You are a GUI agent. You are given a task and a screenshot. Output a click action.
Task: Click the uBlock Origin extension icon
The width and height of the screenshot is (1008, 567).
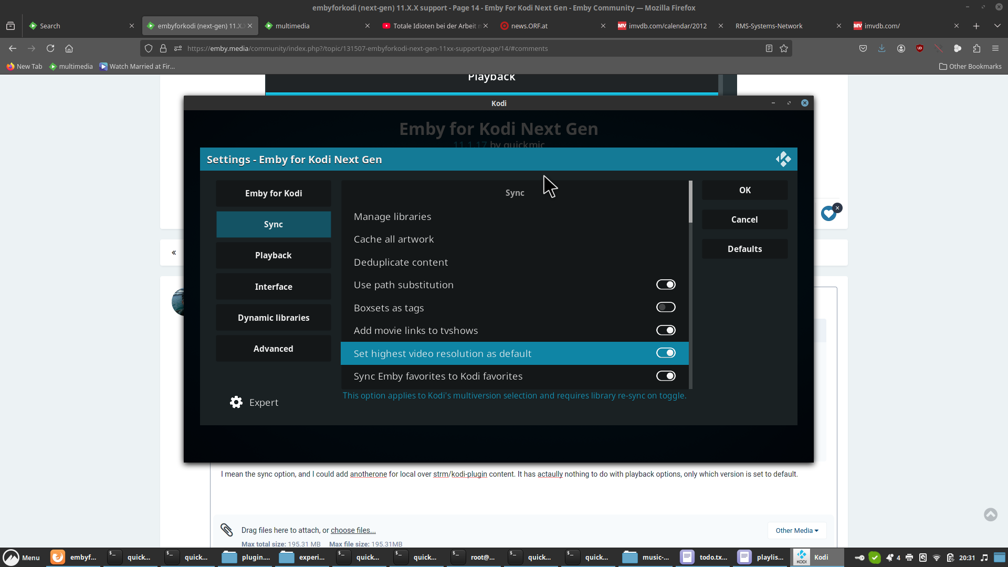[920, 48]
